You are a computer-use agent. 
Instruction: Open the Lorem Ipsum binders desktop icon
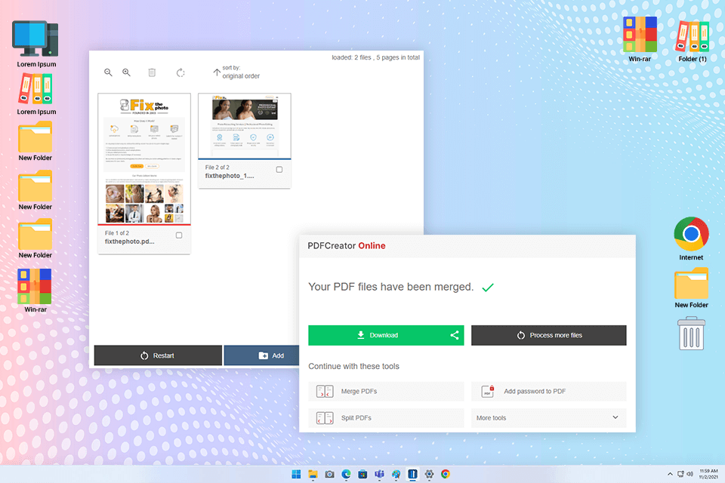(36, 94)
